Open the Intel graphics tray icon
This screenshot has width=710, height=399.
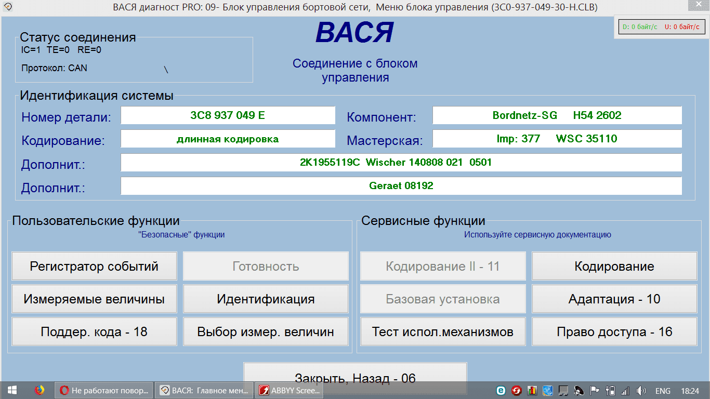(x=548, y=391)
